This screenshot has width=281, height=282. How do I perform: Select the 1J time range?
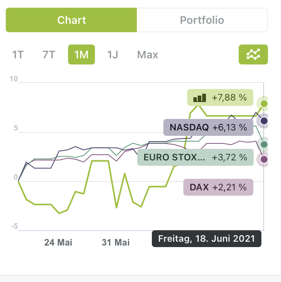(112, 55)
